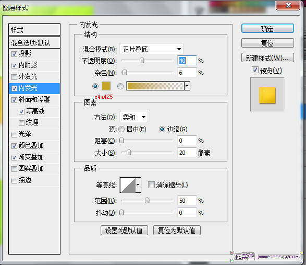Open the contour (等高线) curve thumbnail picker
Viewport: 306px width, 265px height.
pos(128,185)
